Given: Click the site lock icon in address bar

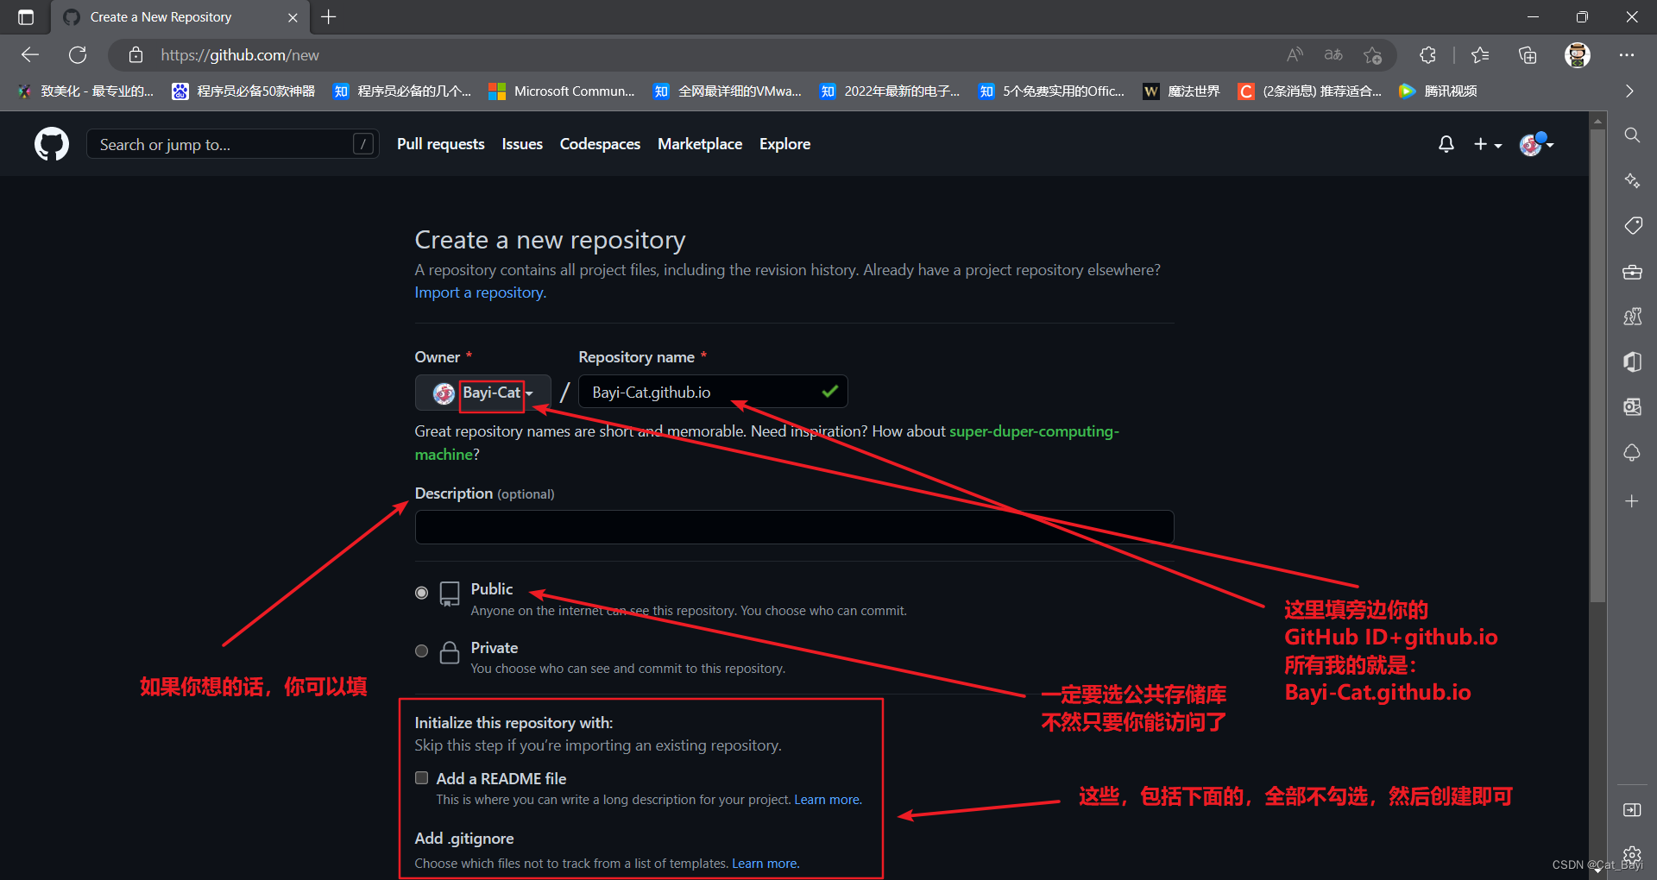Looking at the screenshot, I should click(x=135, y=55).
